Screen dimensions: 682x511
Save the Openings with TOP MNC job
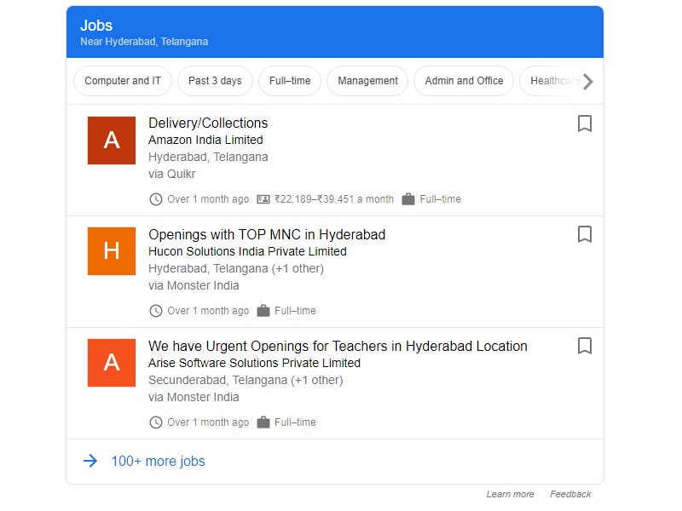pos(584,235)
